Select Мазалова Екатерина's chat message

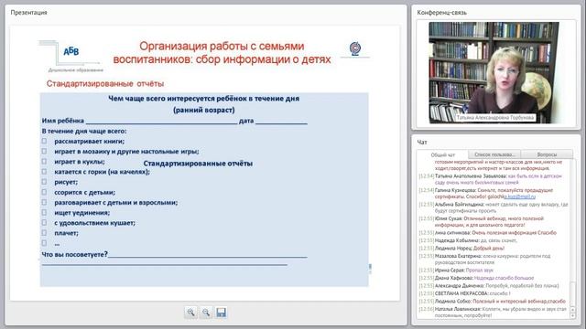[484, 260]
